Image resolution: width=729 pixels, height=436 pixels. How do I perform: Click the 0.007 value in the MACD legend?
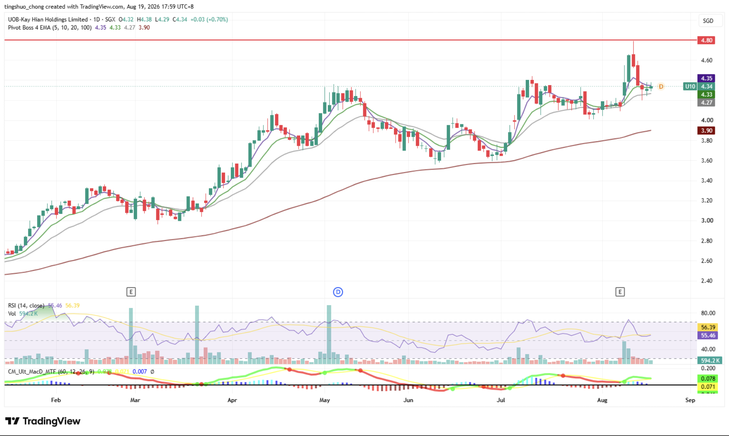(140, 371)
